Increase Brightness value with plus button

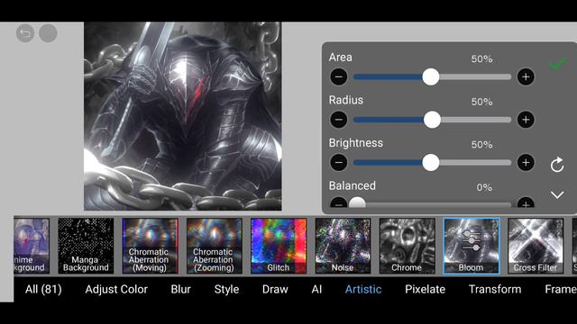tap(526, 162)
